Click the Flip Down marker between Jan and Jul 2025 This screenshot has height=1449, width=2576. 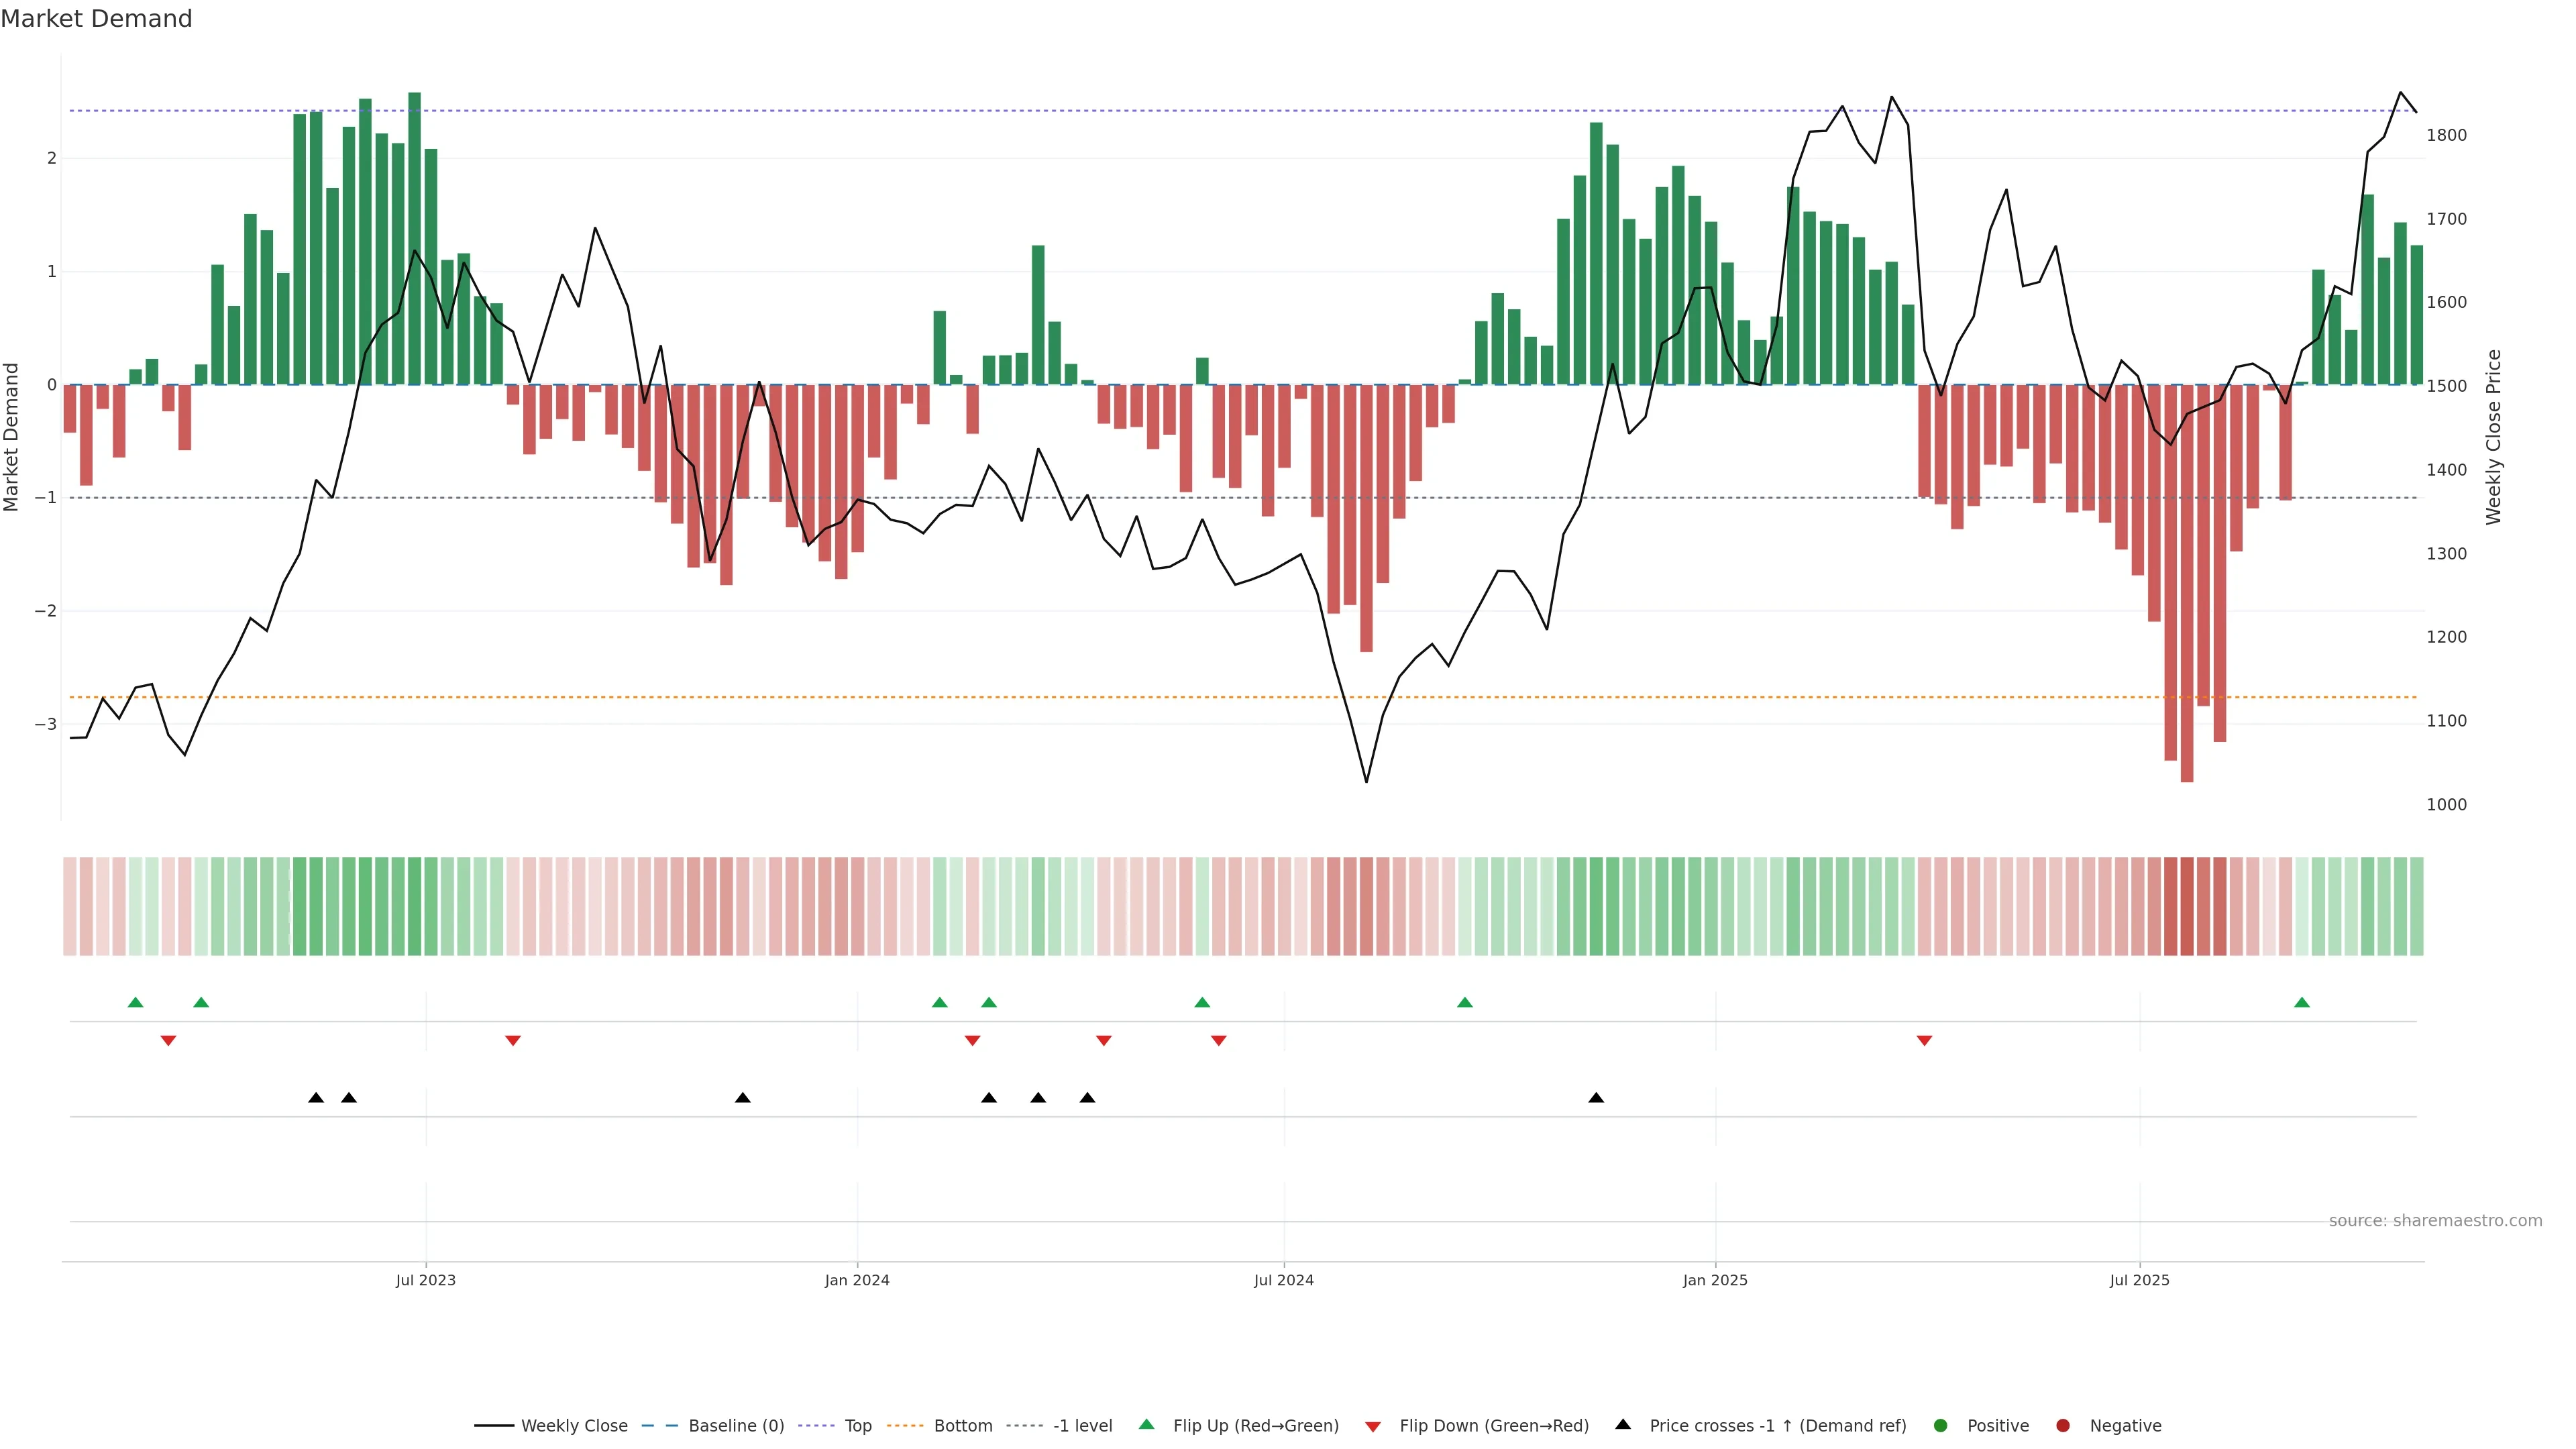click(1924, 1041)
